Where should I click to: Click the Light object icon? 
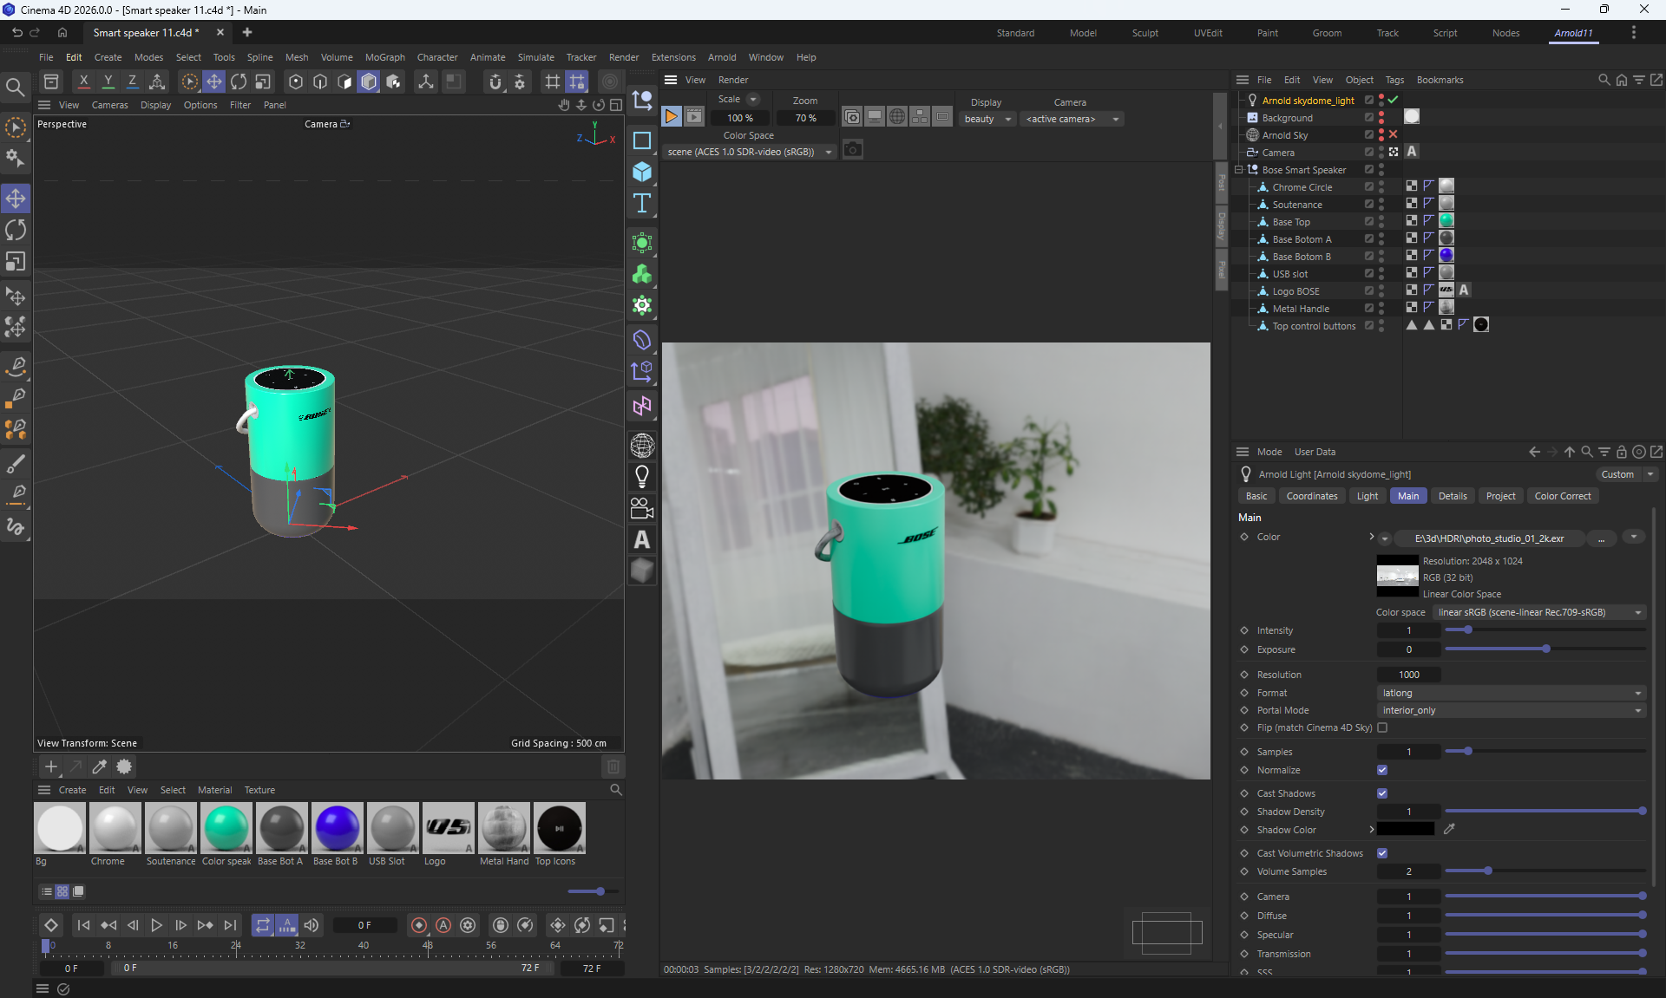click(x=642, y=476)
